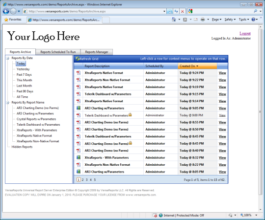Switch to Reports Scheduled To Run tab

coord(58,52)
